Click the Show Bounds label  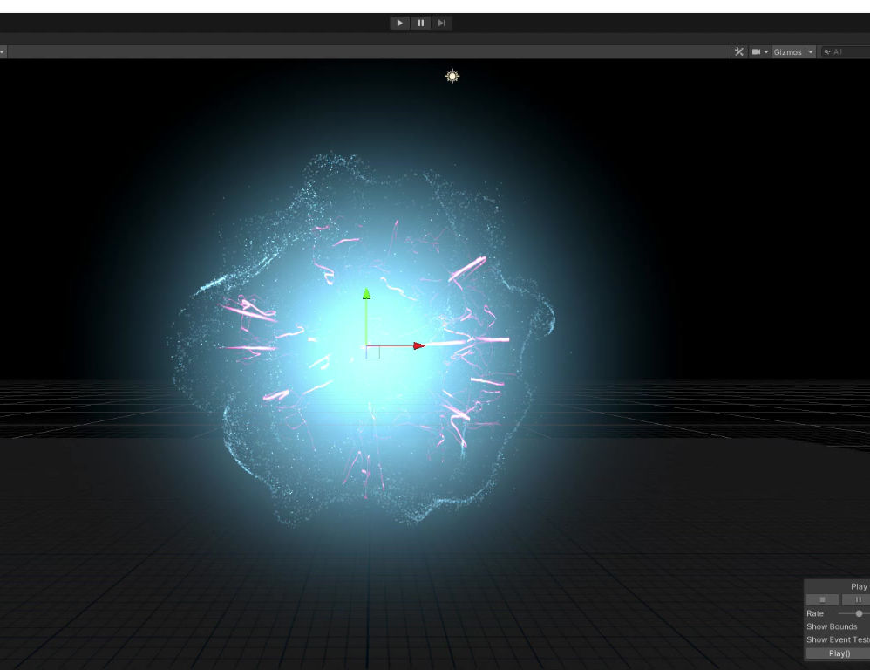pyautogui.click(x=831, y=626)
